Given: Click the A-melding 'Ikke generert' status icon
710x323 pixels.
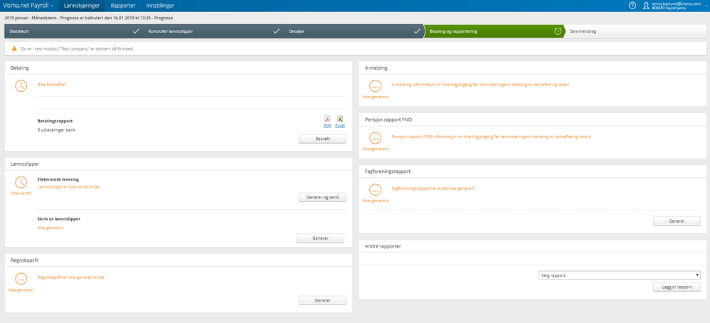Looking at the screenshot, I should coord(376,86).
